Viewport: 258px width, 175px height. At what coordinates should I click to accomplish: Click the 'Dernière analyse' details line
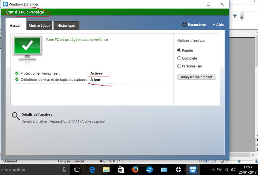[63, 122]
